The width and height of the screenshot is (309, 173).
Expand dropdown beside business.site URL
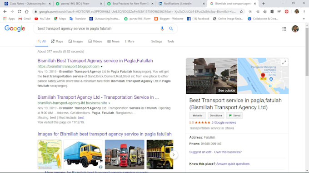(x=109, y=103)
